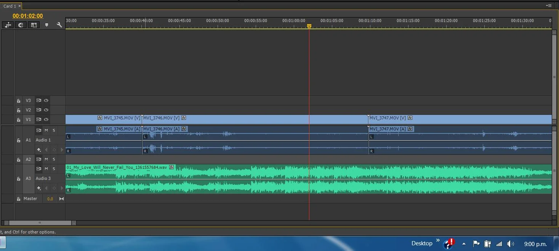Solo the A2 track

tap(54, 159)
